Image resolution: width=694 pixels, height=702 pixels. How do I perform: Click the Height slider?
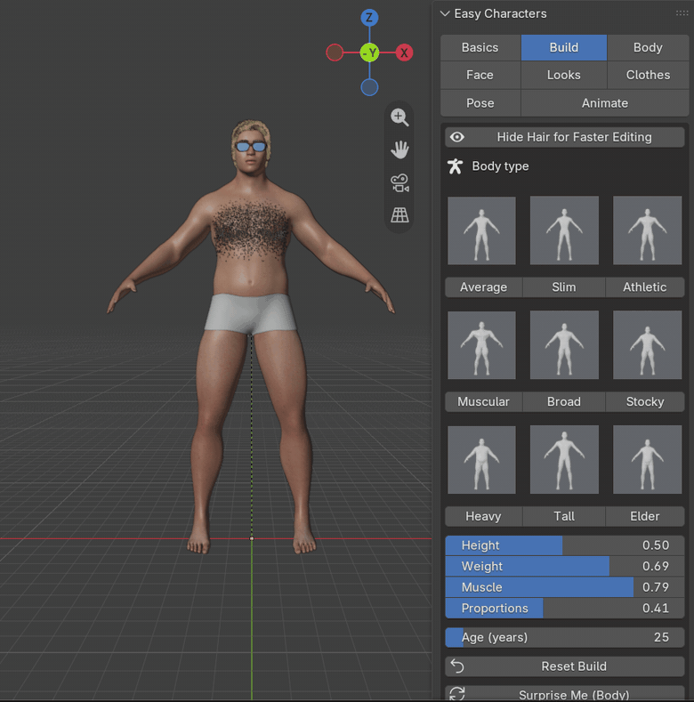tap(565, 545)
